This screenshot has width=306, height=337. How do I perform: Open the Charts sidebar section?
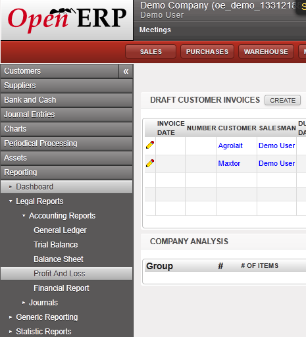click(x=66, y=129)
